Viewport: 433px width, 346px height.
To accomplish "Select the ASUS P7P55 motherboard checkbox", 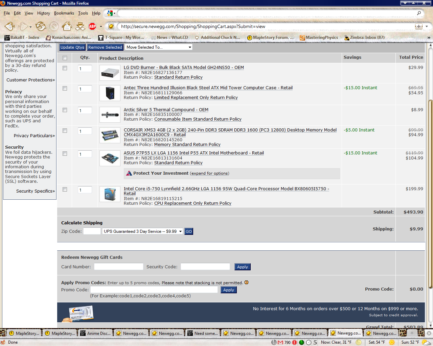I will click(65, 154).
